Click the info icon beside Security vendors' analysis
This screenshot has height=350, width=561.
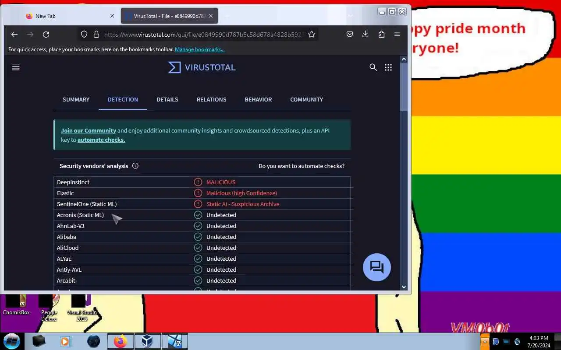(x=135, y=166)
